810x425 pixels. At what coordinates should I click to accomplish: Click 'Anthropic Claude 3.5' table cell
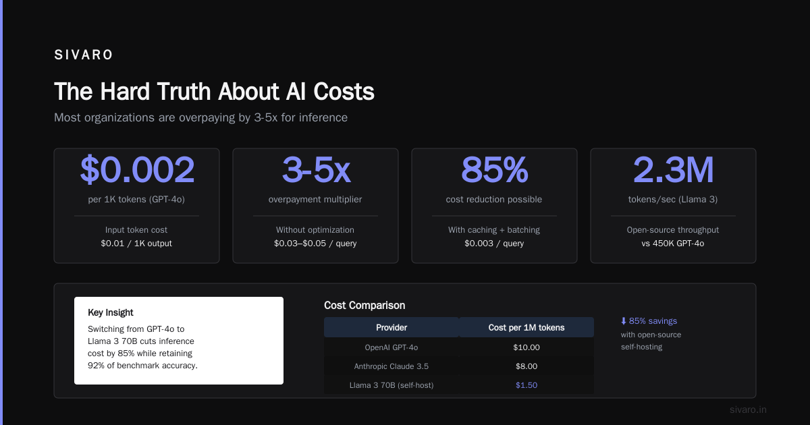click(x=391, y=366)
